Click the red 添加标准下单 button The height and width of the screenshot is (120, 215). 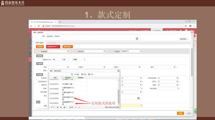(53, 46)
